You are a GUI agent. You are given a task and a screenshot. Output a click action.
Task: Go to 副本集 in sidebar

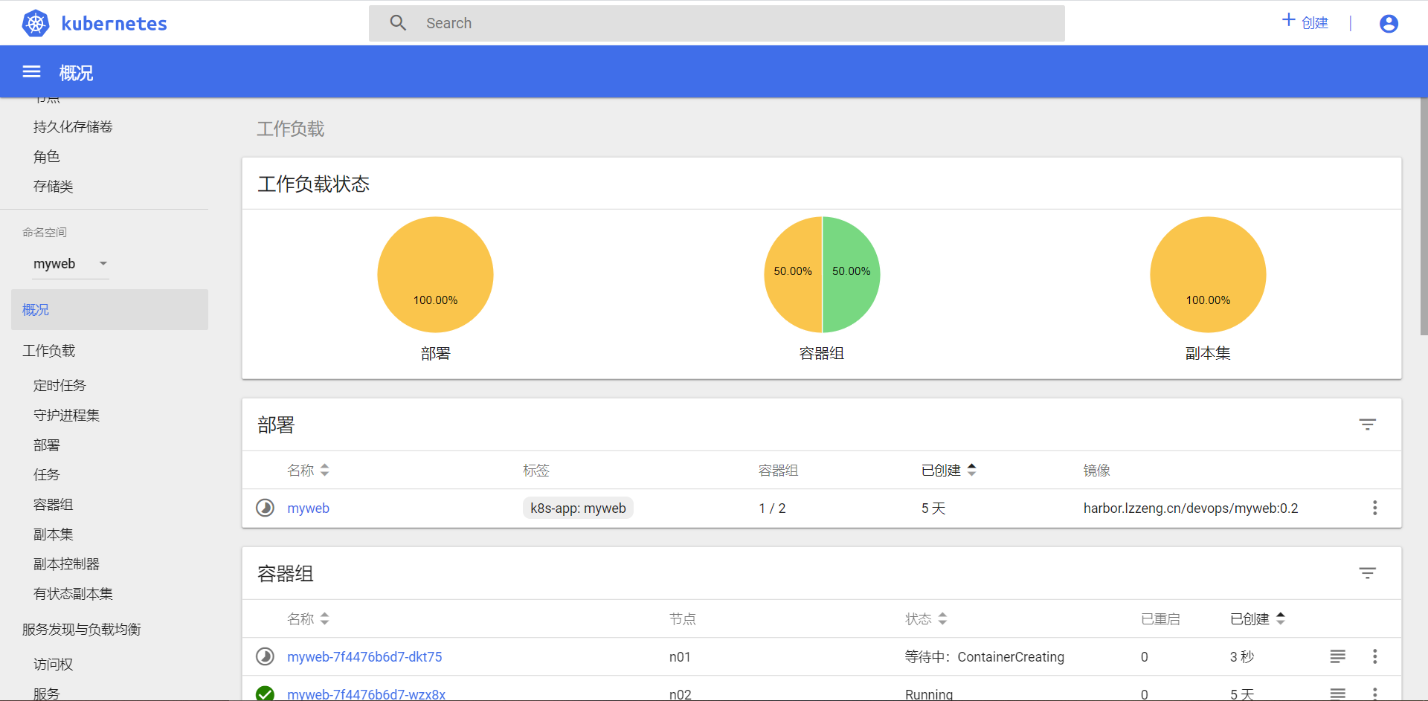tap(53, 534)
